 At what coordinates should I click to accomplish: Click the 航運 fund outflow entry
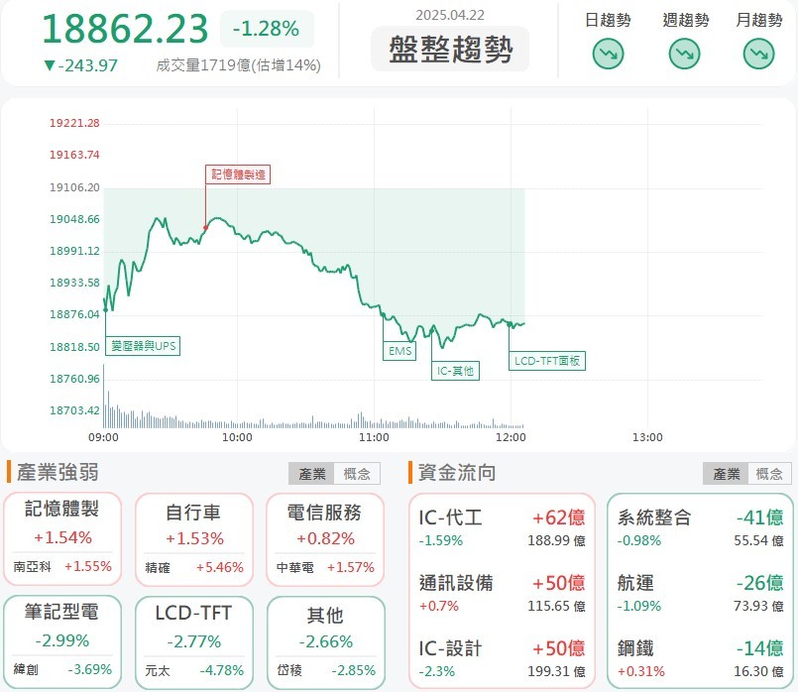pyautogui.click(x=700, y=593)
